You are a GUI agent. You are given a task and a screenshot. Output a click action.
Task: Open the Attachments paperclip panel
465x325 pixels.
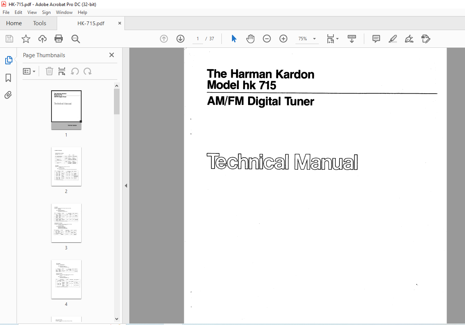[8, 95]
